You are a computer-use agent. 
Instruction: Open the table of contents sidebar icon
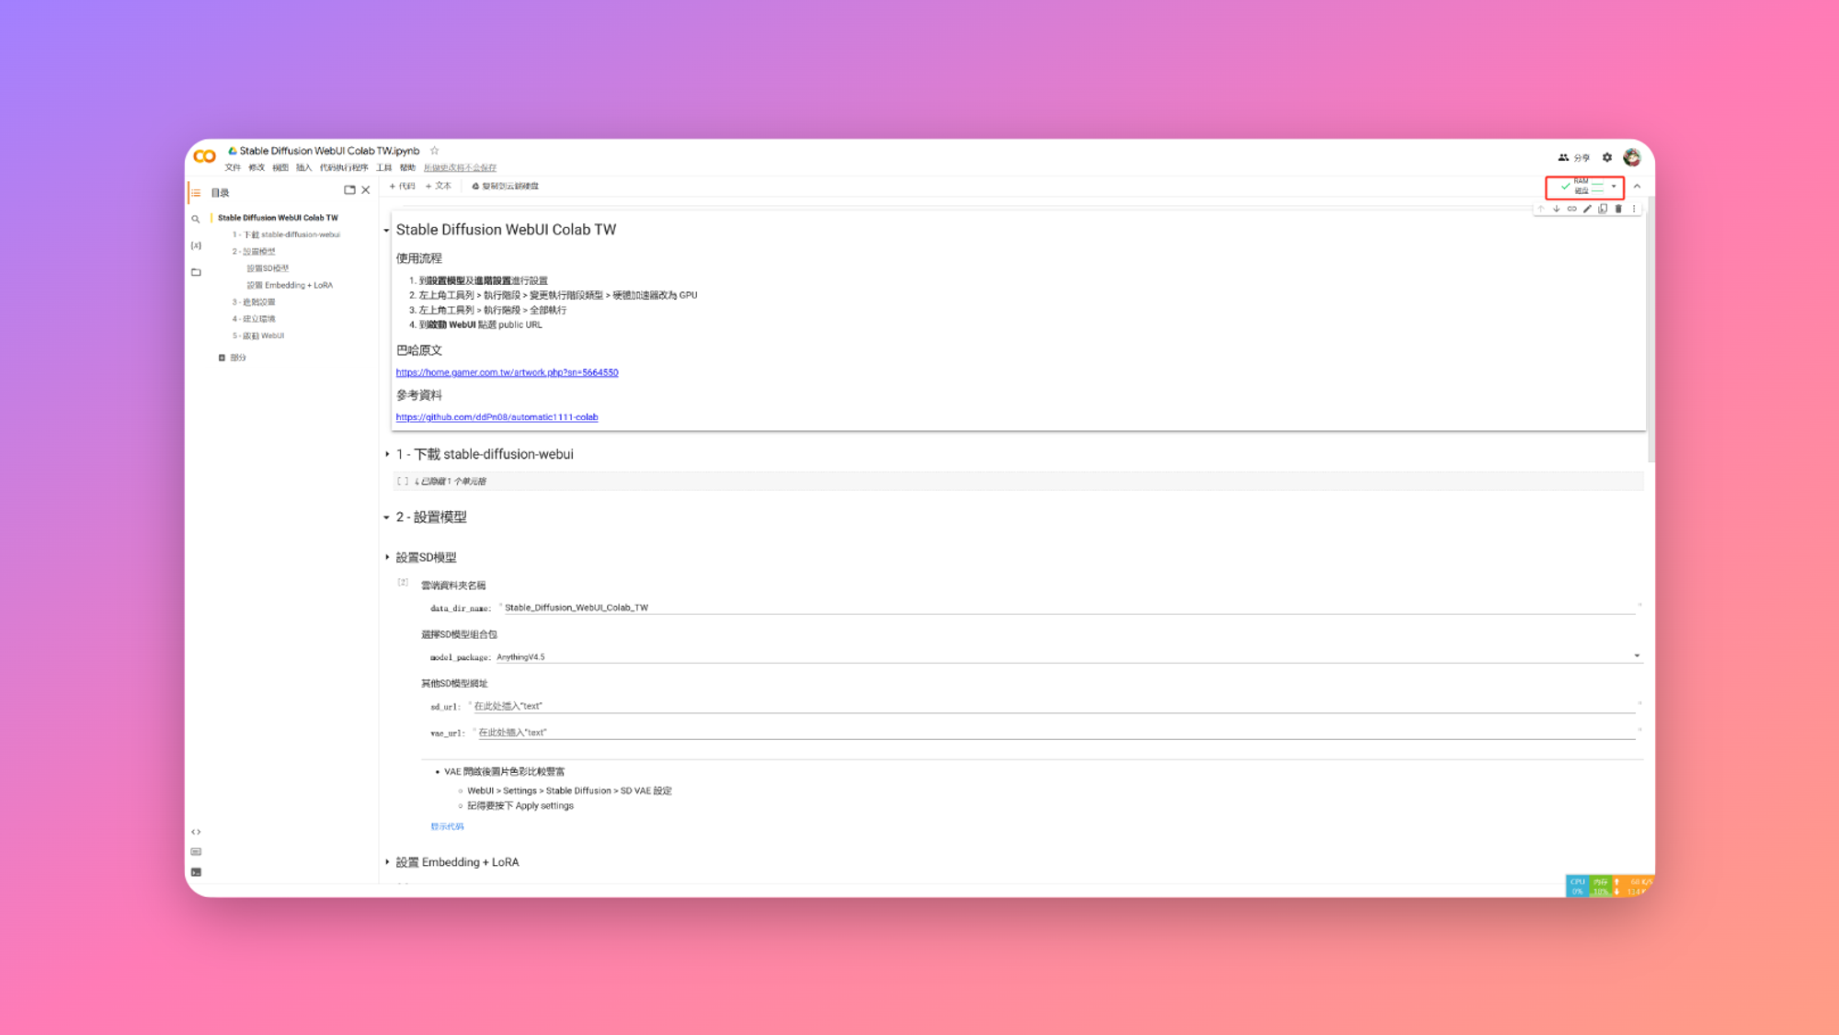[x=196, y=193]
